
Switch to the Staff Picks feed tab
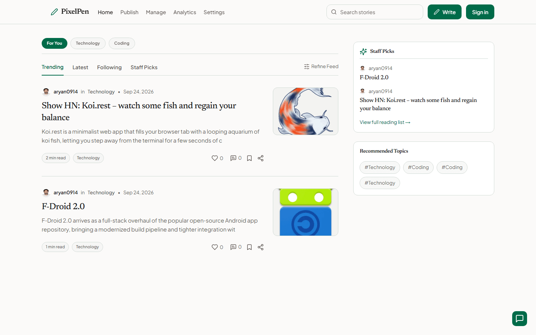[144, 67]
